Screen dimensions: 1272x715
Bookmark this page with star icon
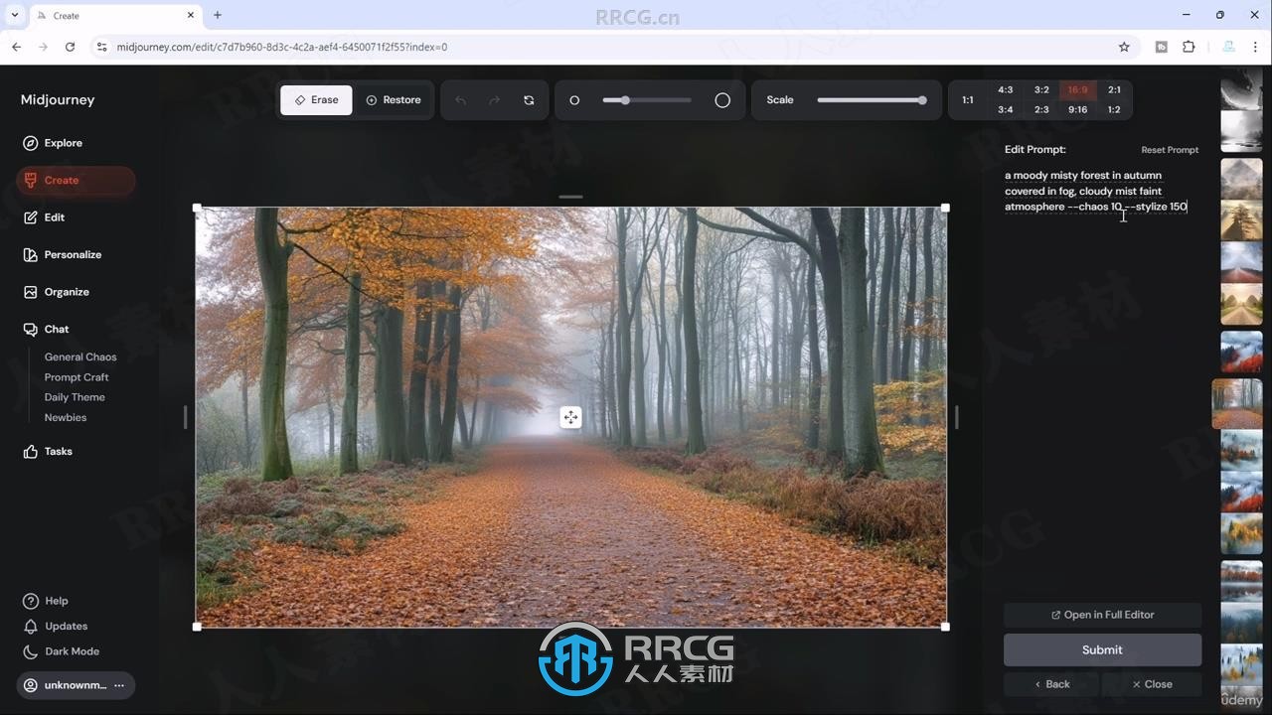[1124, 47]
